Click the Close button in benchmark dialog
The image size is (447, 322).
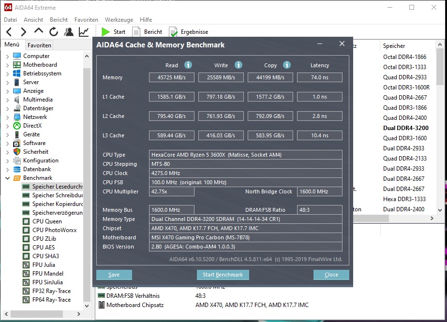coord(331,275)
